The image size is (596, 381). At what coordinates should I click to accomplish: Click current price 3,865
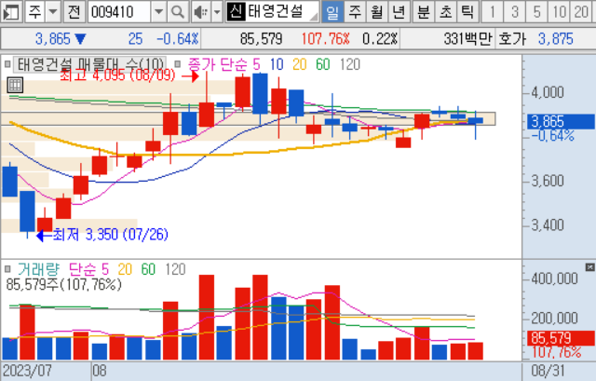[x=53, y=39]
